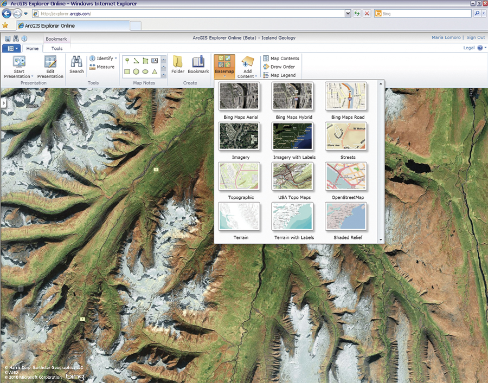Add a Bookmark from the Create group

pos(198,64)
